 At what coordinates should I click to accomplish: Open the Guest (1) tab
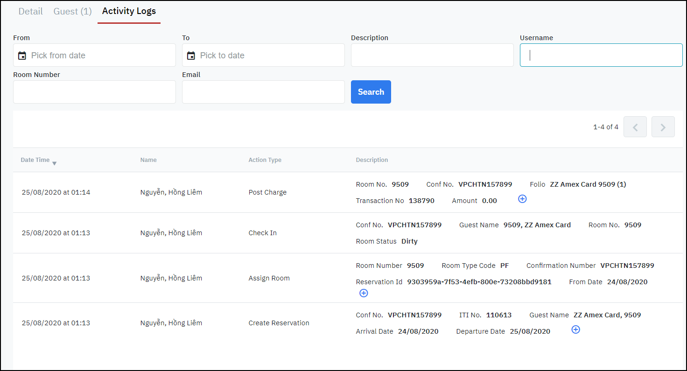(72, 11)
